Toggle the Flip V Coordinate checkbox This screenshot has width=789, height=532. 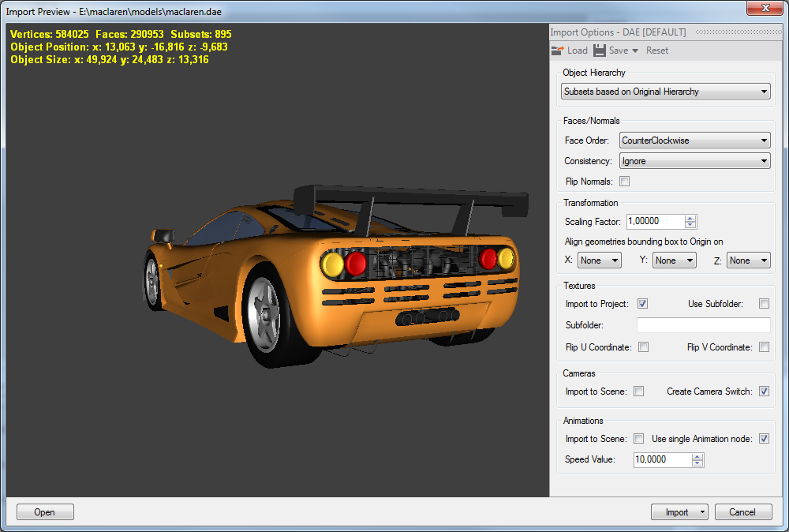764,347
